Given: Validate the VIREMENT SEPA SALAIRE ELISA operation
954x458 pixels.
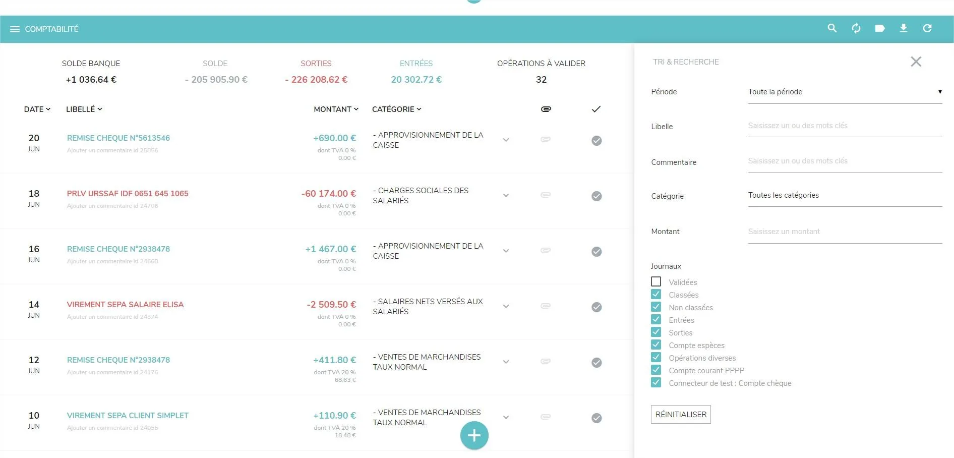Looking at the screenshot, I should click(597, 307).
